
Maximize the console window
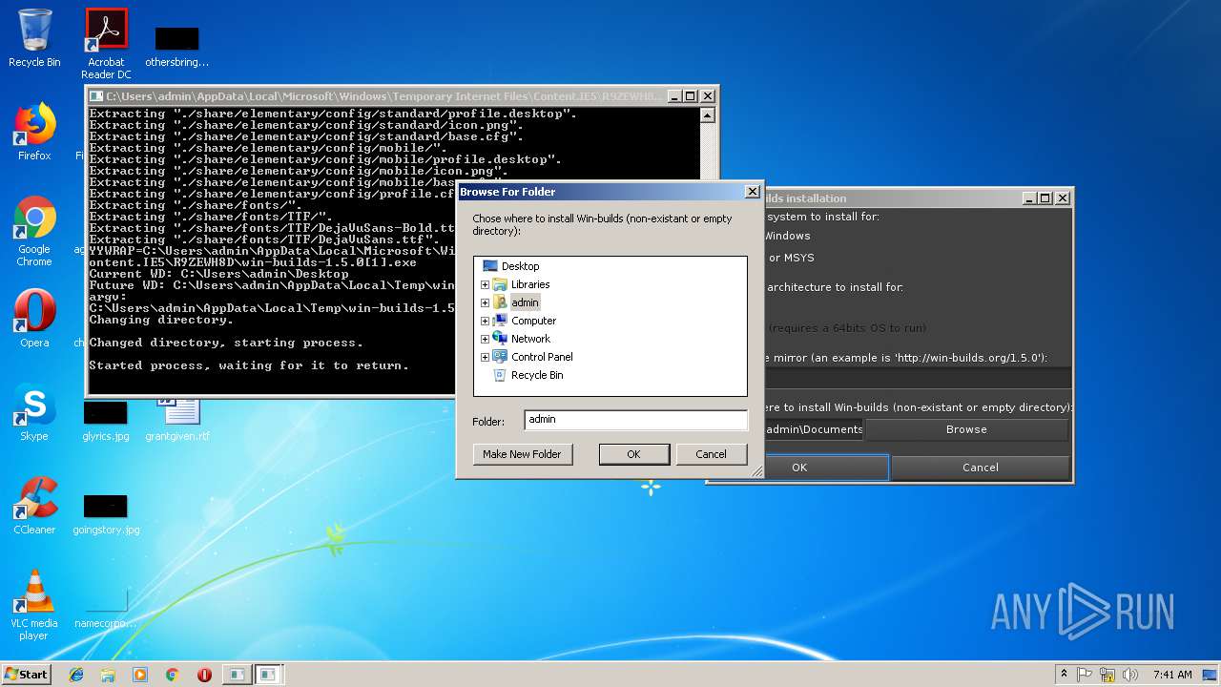click(691, 96)
